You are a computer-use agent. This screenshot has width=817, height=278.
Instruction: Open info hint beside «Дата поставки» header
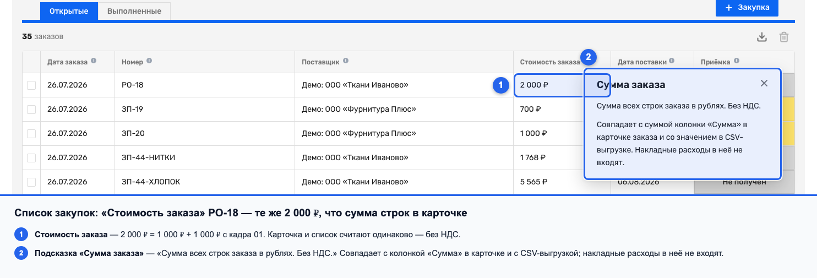click(672, 61)
